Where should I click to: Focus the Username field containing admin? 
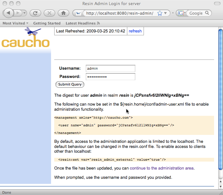point(110,68)
